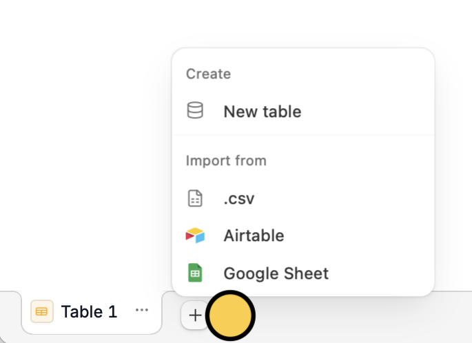Viewport: 472px width, 343px height.
Task: Click the plus button to add a table
Action: 196,315
